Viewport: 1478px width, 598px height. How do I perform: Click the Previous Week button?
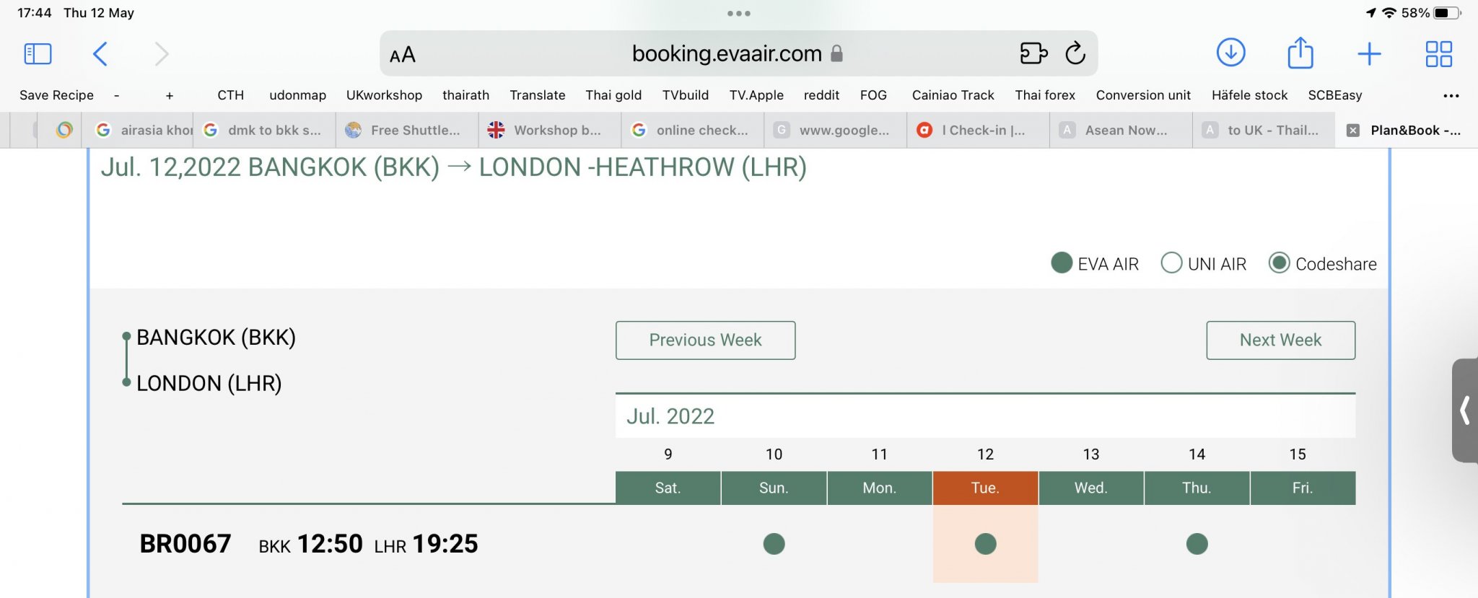705,340
